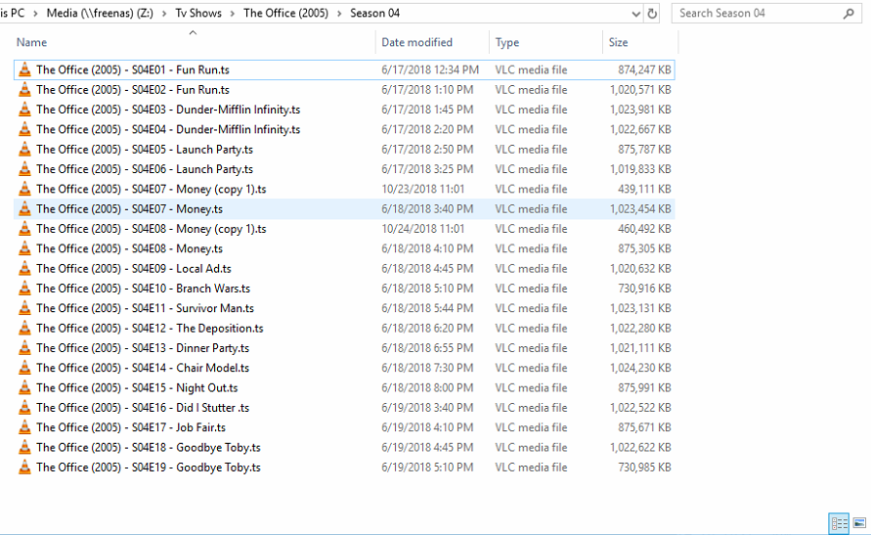871x535 pixels.
Task: Click the VLC icon for S04E10 Branch Wars
Action: point(24,289)
